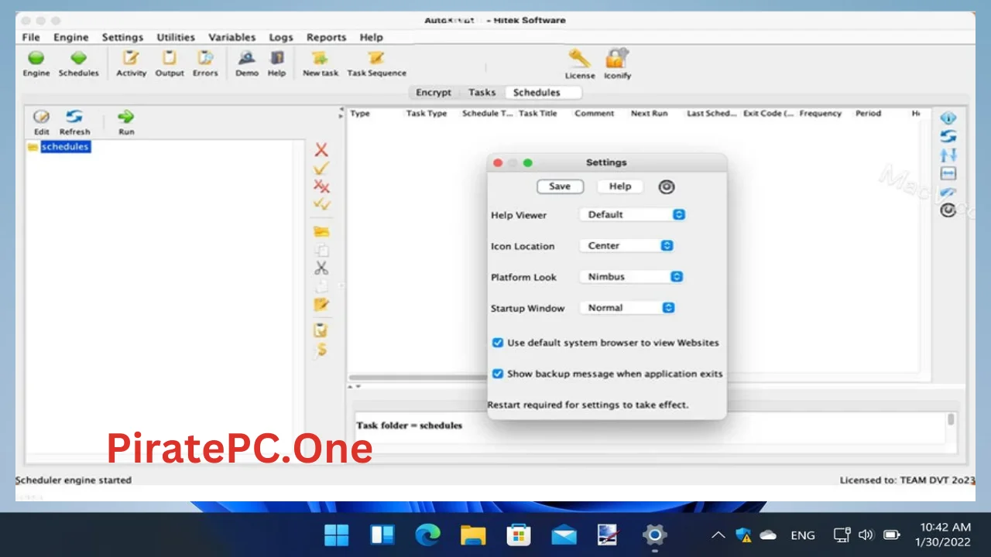This screenshot has height=557, width=991.
Task: Open the Startup Window dropdown
Action: click(x=627, y=307)
